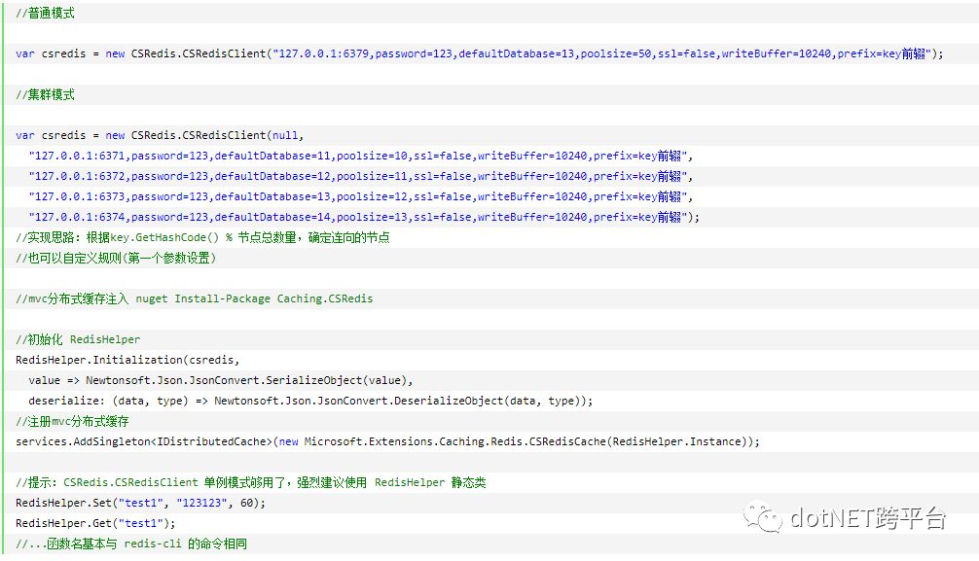The height and width of the screenshot is (561, 979).
Task: Click the comment //提示: CSRedis.CSRedisClient 单例模式
Action: coord(250,482)
